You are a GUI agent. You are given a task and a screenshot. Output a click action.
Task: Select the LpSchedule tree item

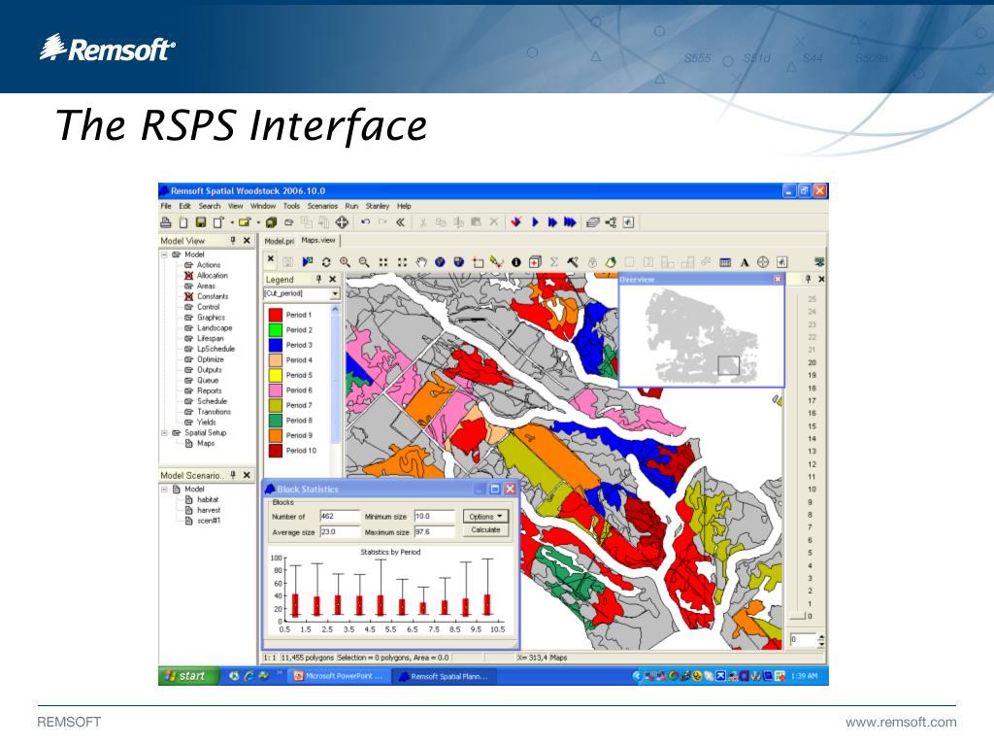click(x=215, y=349)
